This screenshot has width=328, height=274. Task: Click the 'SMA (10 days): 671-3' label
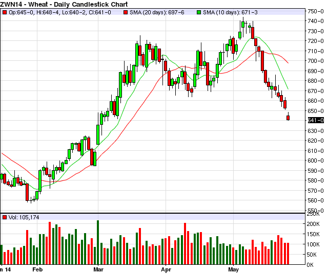tap(230, 12)
